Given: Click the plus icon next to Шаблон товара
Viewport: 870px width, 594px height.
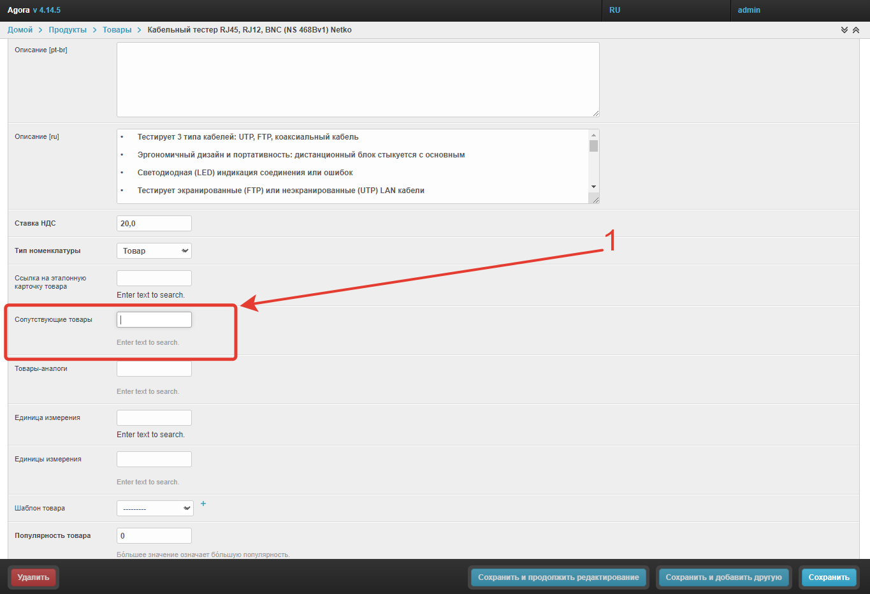Looking at the screenshot, I should (203, 503).
